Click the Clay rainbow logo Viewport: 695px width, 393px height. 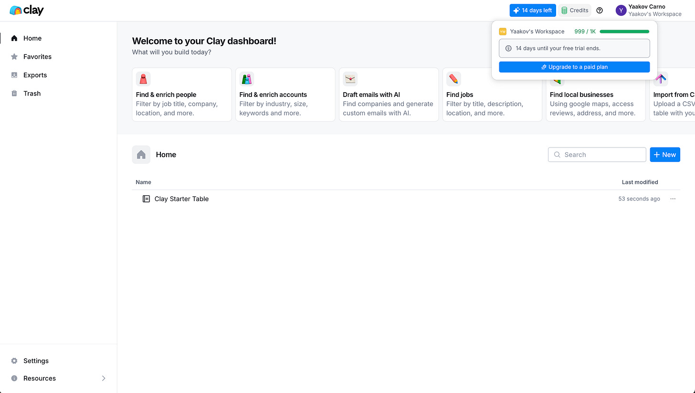coord(27,10)
